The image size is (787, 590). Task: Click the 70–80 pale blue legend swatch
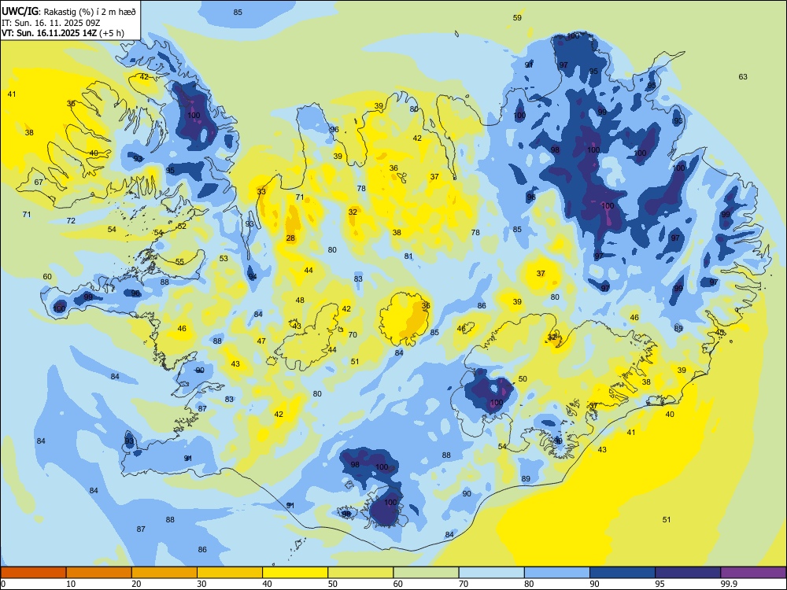pyautogui.click(x=491, y=573)
